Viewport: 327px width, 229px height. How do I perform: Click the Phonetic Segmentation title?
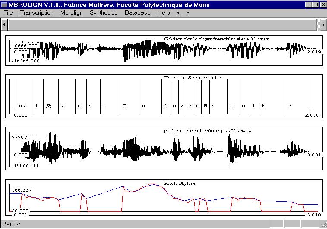point(193,78)
